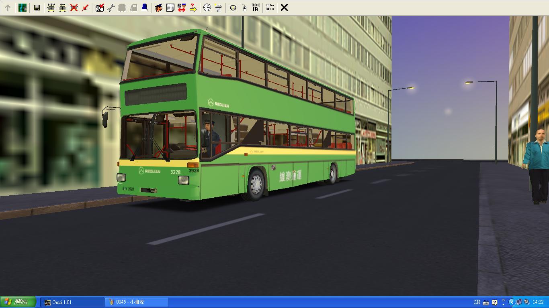549x308 pixels.
Task: Click the fleet number 3228 on bus front
Action: pos(175,172)
